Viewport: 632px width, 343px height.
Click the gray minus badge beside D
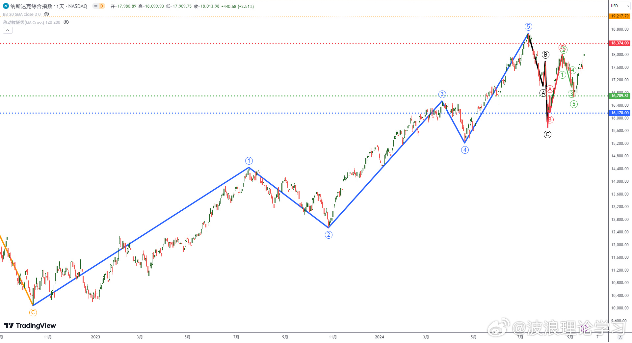(96, 6)
